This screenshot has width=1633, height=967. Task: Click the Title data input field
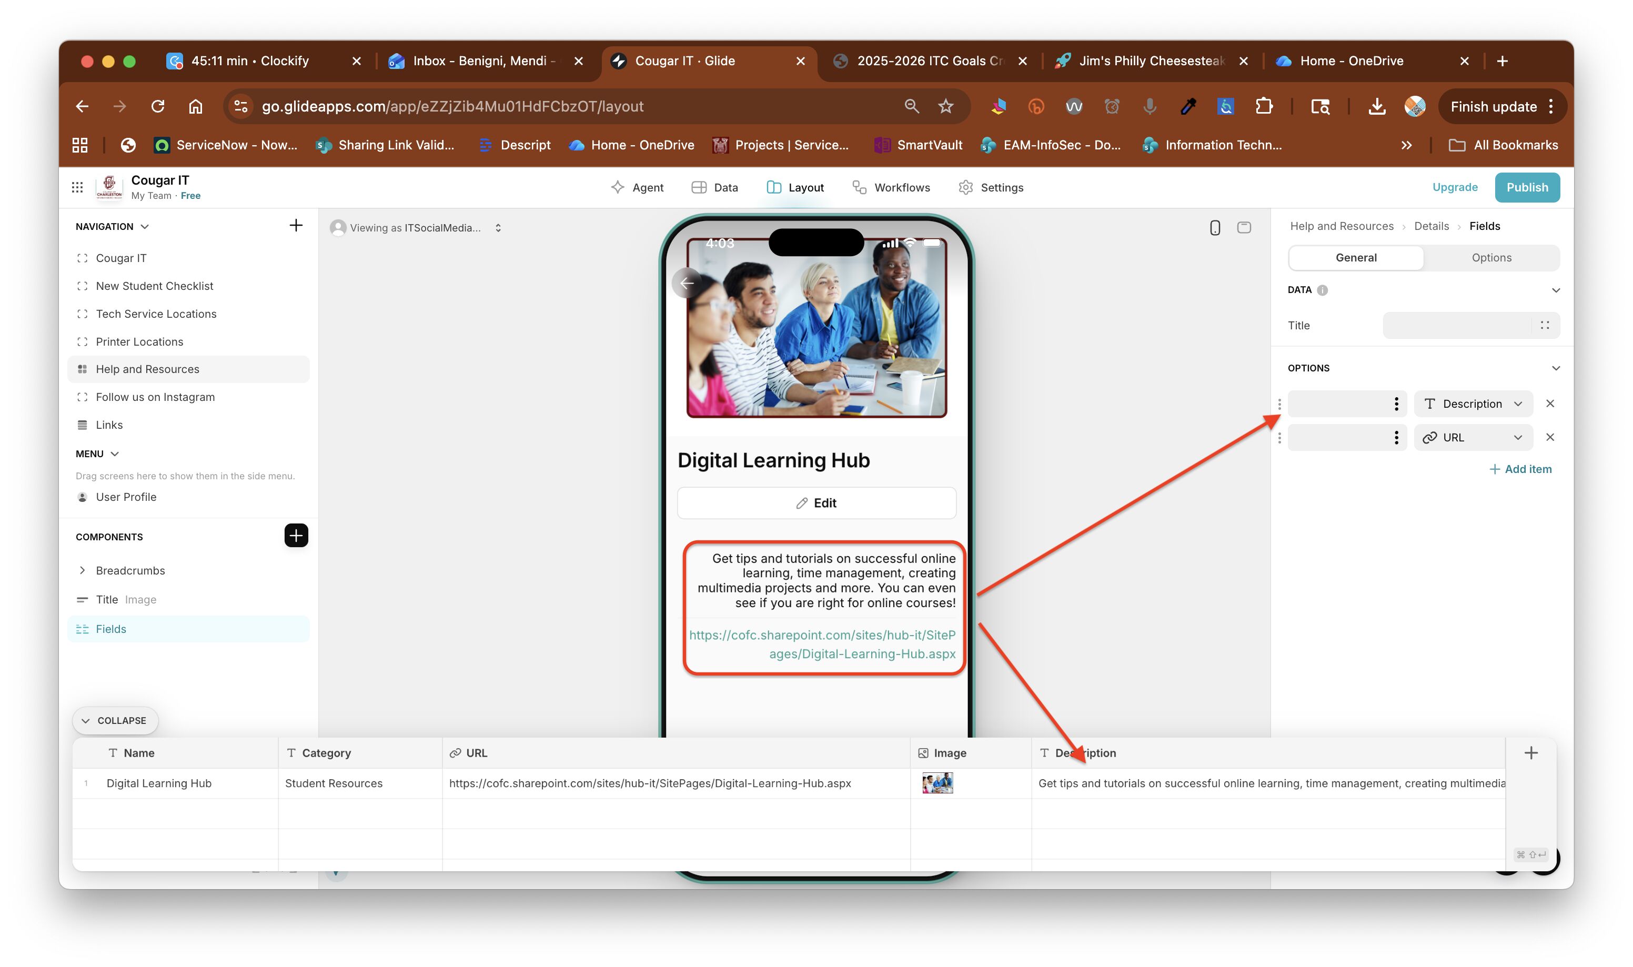[x=1456, y=325]
